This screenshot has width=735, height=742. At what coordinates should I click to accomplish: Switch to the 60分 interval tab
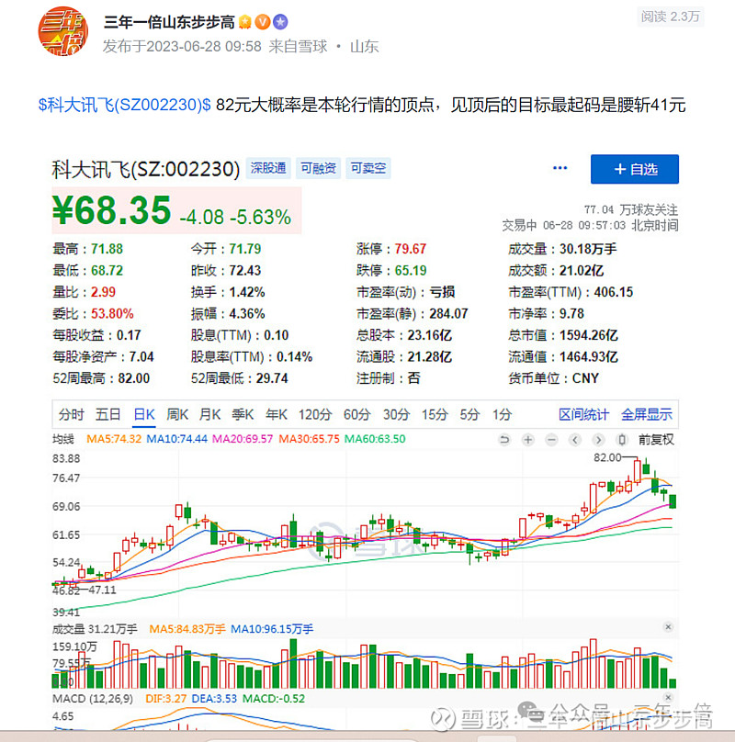tap(356, 414)
